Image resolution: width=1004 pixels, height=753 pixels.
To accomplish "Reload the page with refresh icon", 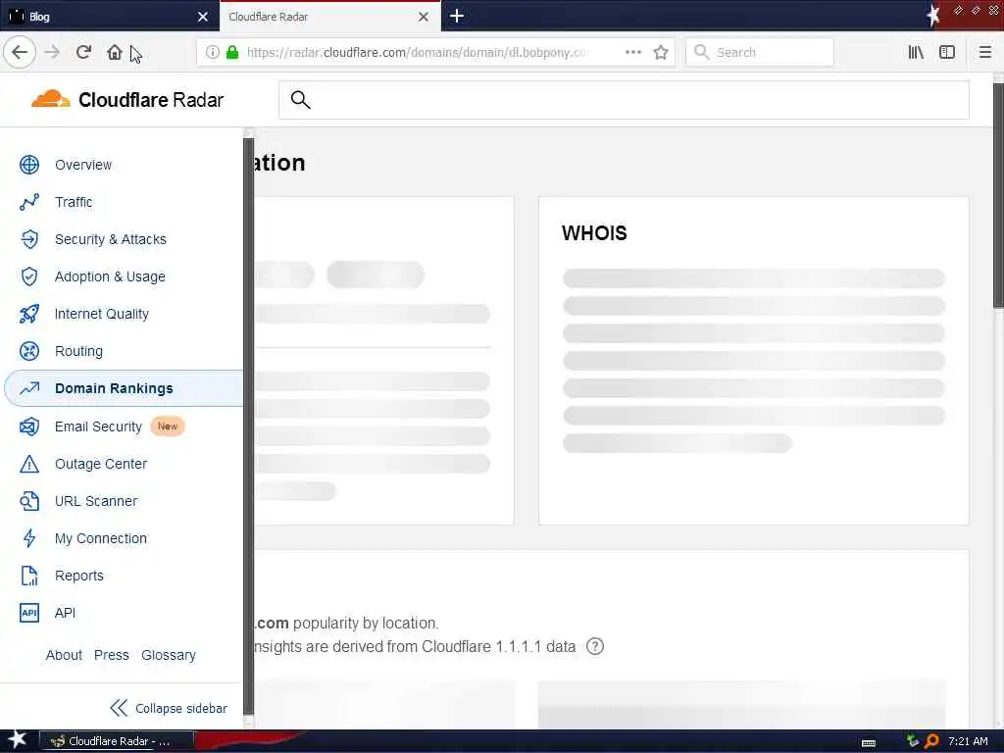I will click(x=83, y=52).
